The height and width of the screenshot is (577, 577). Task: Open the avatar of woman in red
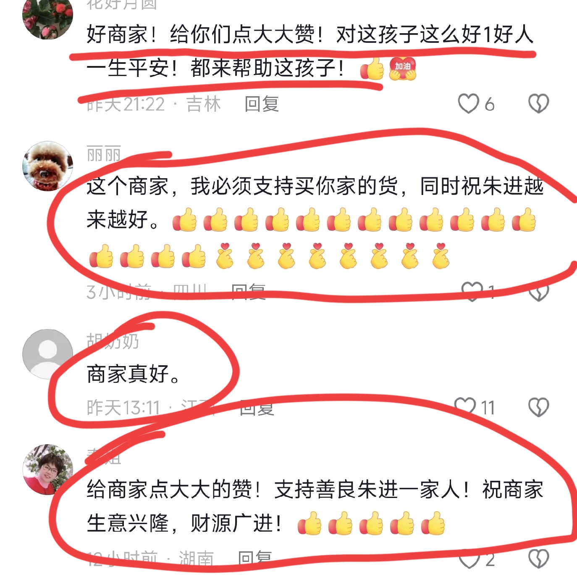point(47,469)
